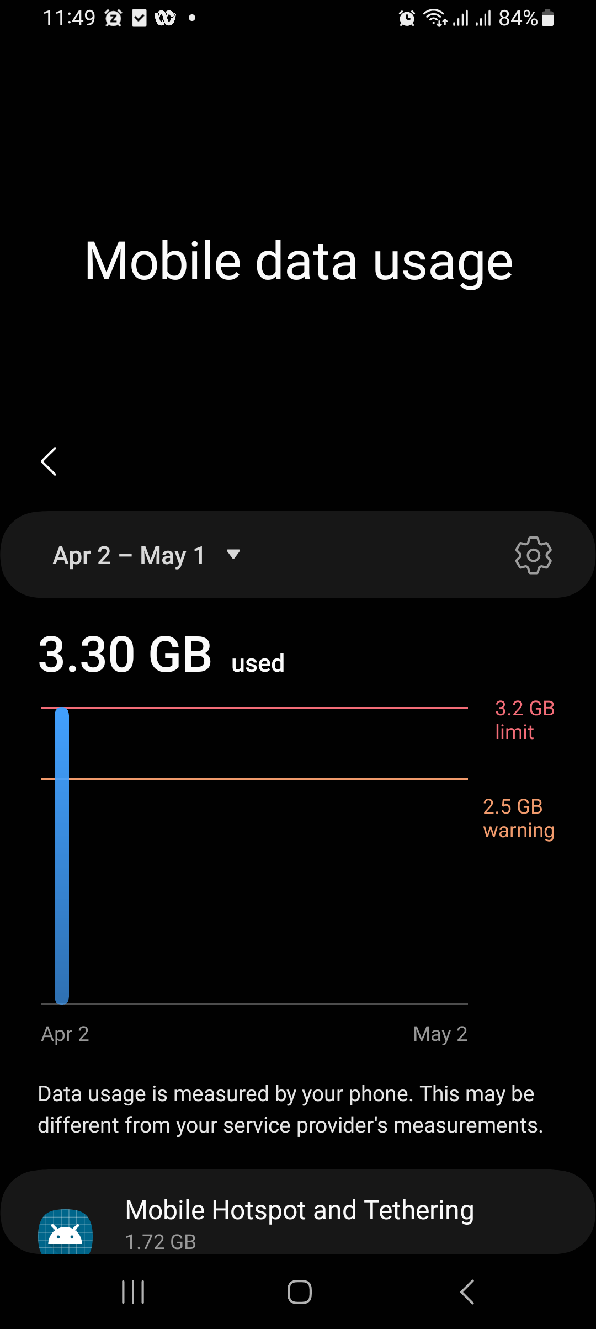Viewport: 596px width, 1329px height.
Task: Tap the checkmark notification icon in status bar
Action: pyautogui.click(x=139, y=19)
